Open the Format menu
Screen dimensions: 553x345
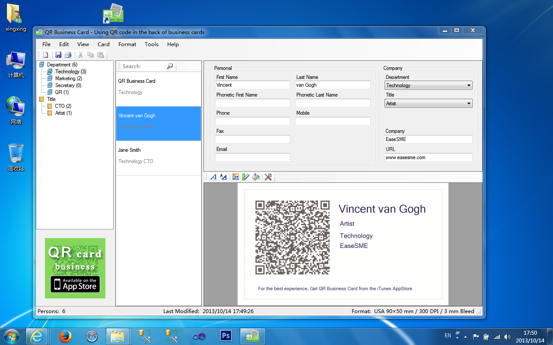coord(127,44)
